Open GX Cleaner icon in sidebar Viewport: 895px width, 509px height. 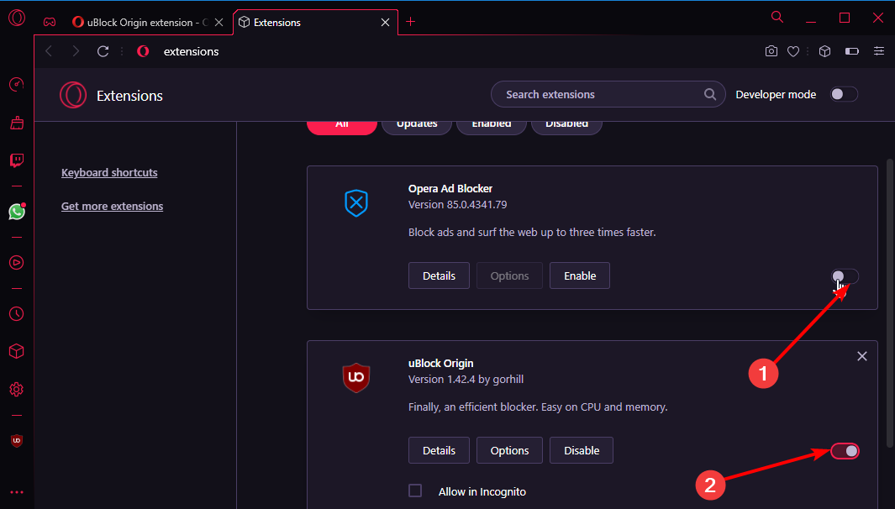(17, 123)
